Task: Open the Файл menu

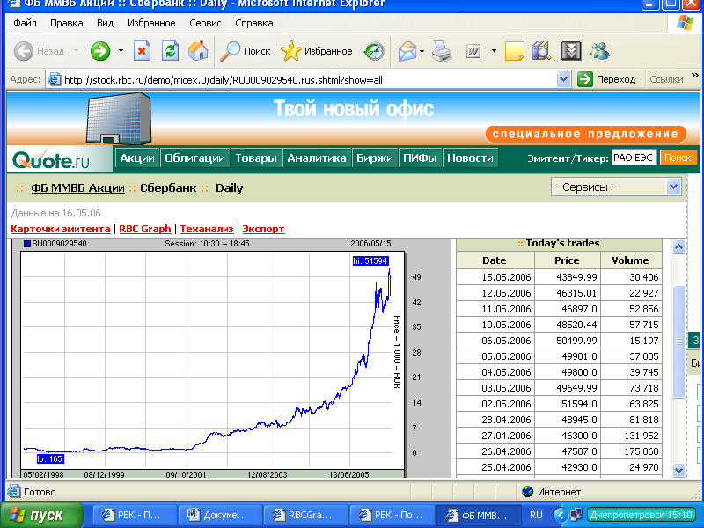Action: 25,23
